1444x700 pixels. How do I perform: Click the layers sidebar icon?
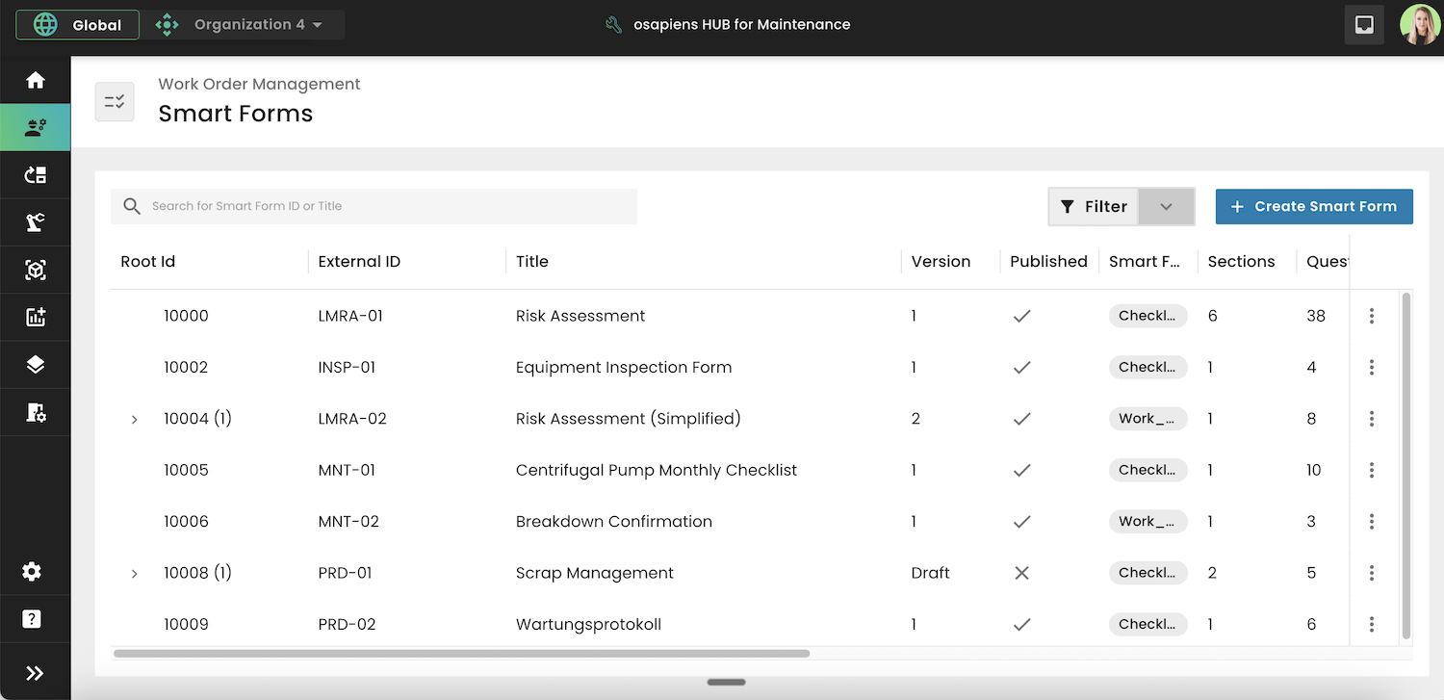point(35,364)
